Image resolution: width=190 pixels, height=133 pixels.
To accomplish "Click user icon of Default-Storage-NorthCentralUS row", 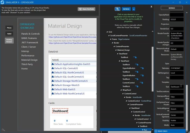I will [x=53, y=81].
